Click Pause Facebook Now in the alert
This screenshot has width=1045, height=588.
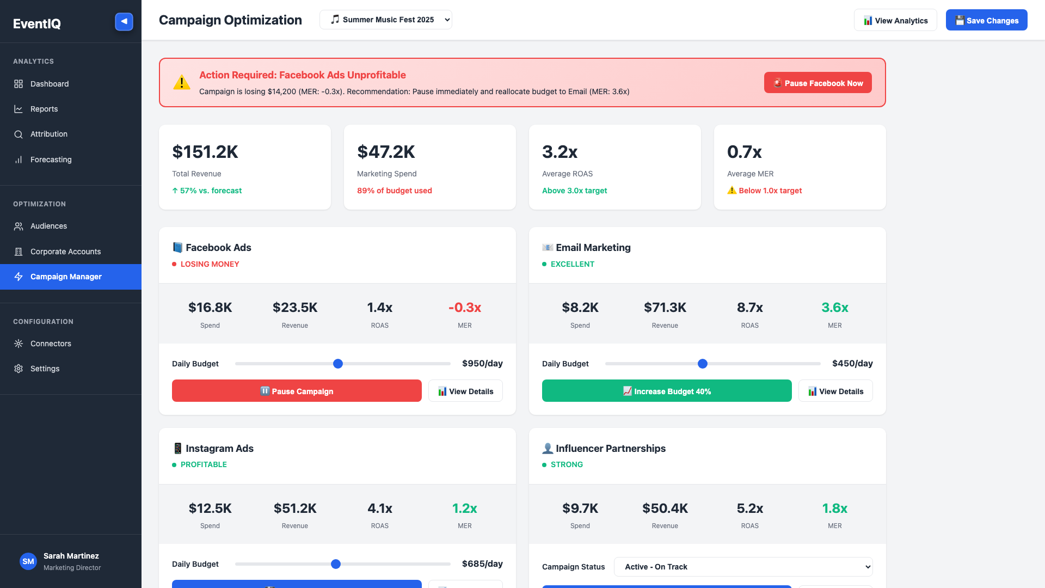[x=817, y=83]
